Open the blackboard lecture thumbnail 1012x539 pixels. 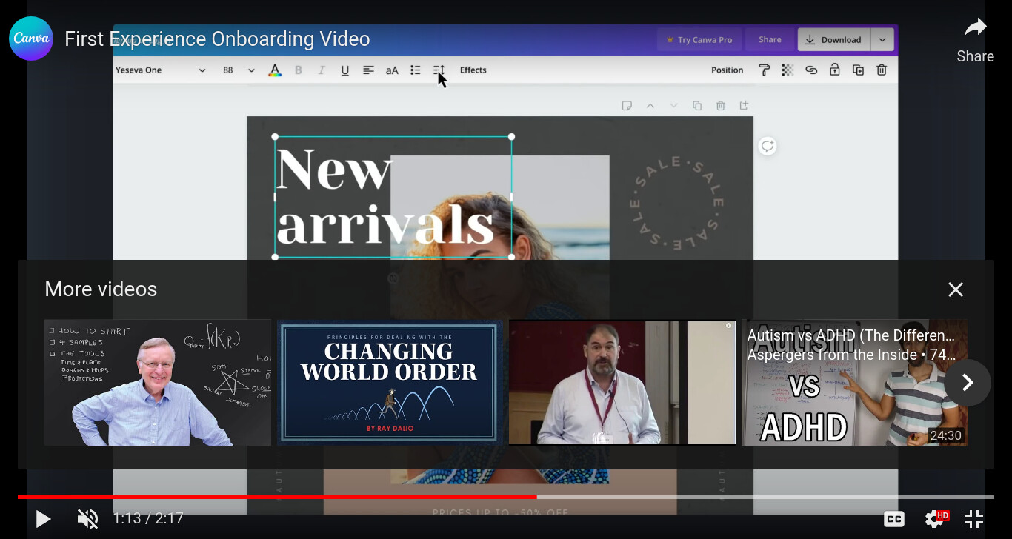coord(158,382)
